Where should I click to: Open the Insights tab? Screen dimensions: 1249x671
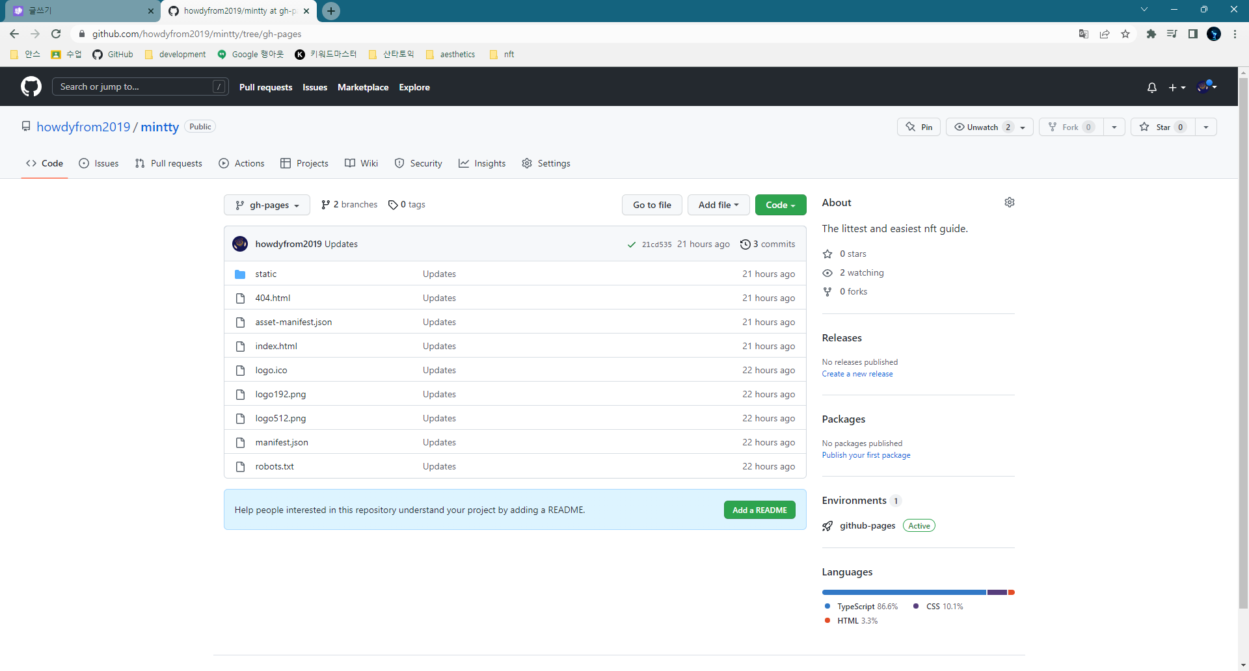point(482,163)
